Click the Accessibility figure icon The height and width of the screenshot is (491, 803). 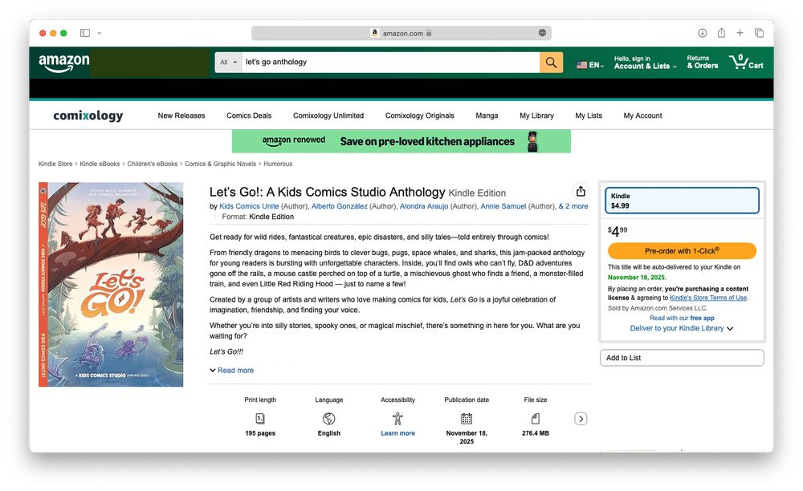[x=398, y=419]
